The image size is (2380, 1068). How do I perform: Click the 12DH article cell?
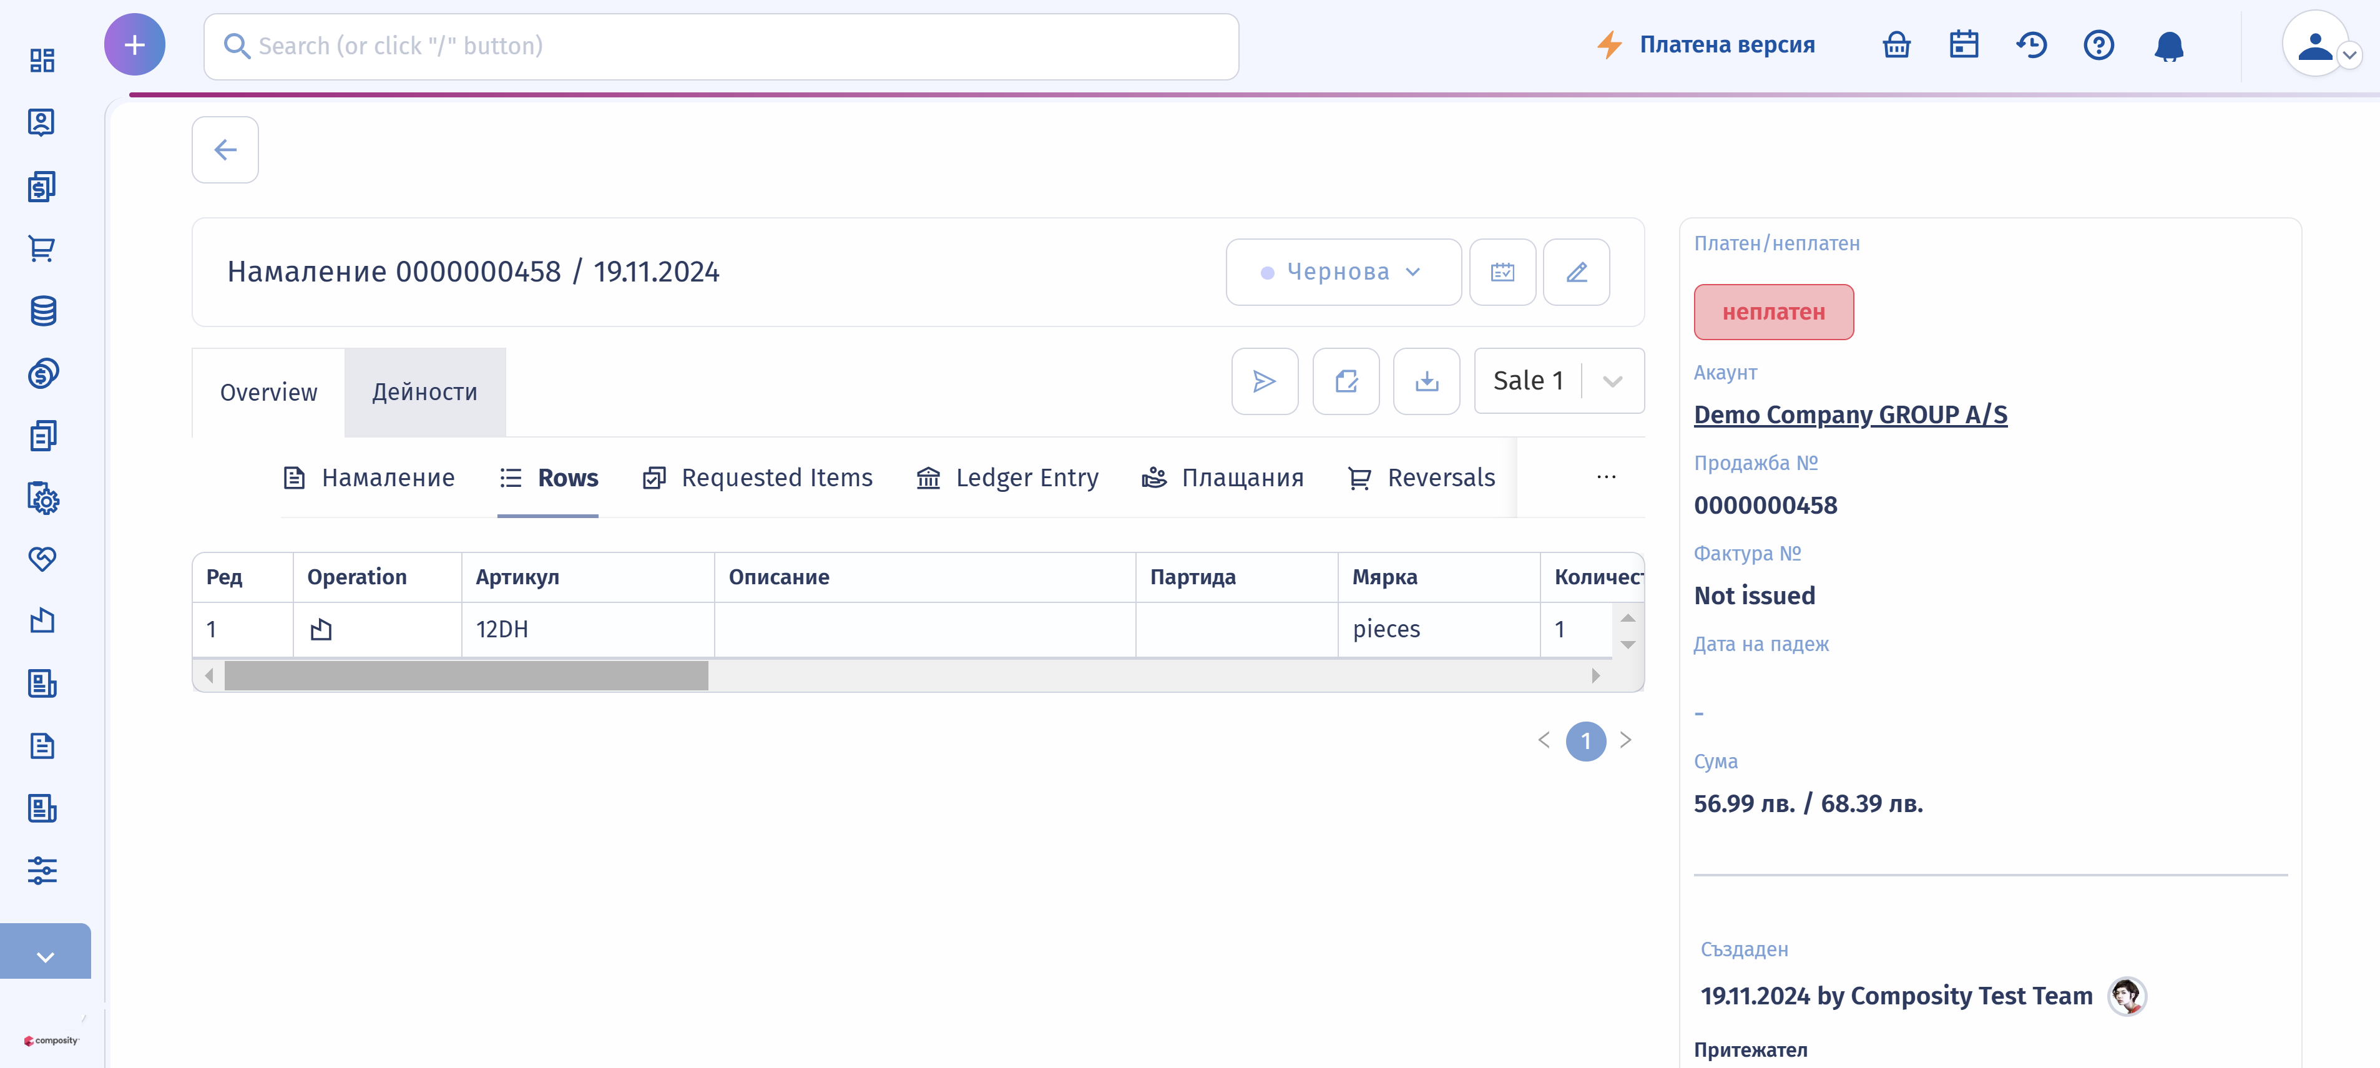[x=587, y=629]
